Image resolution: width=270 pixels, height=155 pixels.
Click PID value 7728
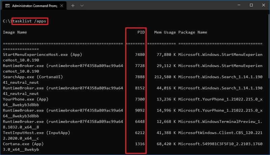140,66
